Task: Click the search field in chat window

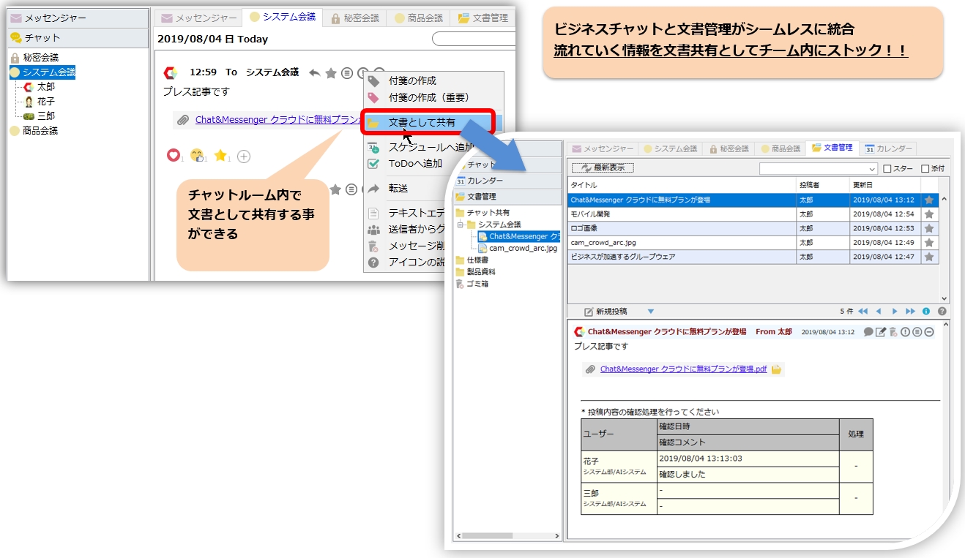Action: click(473, 39)
